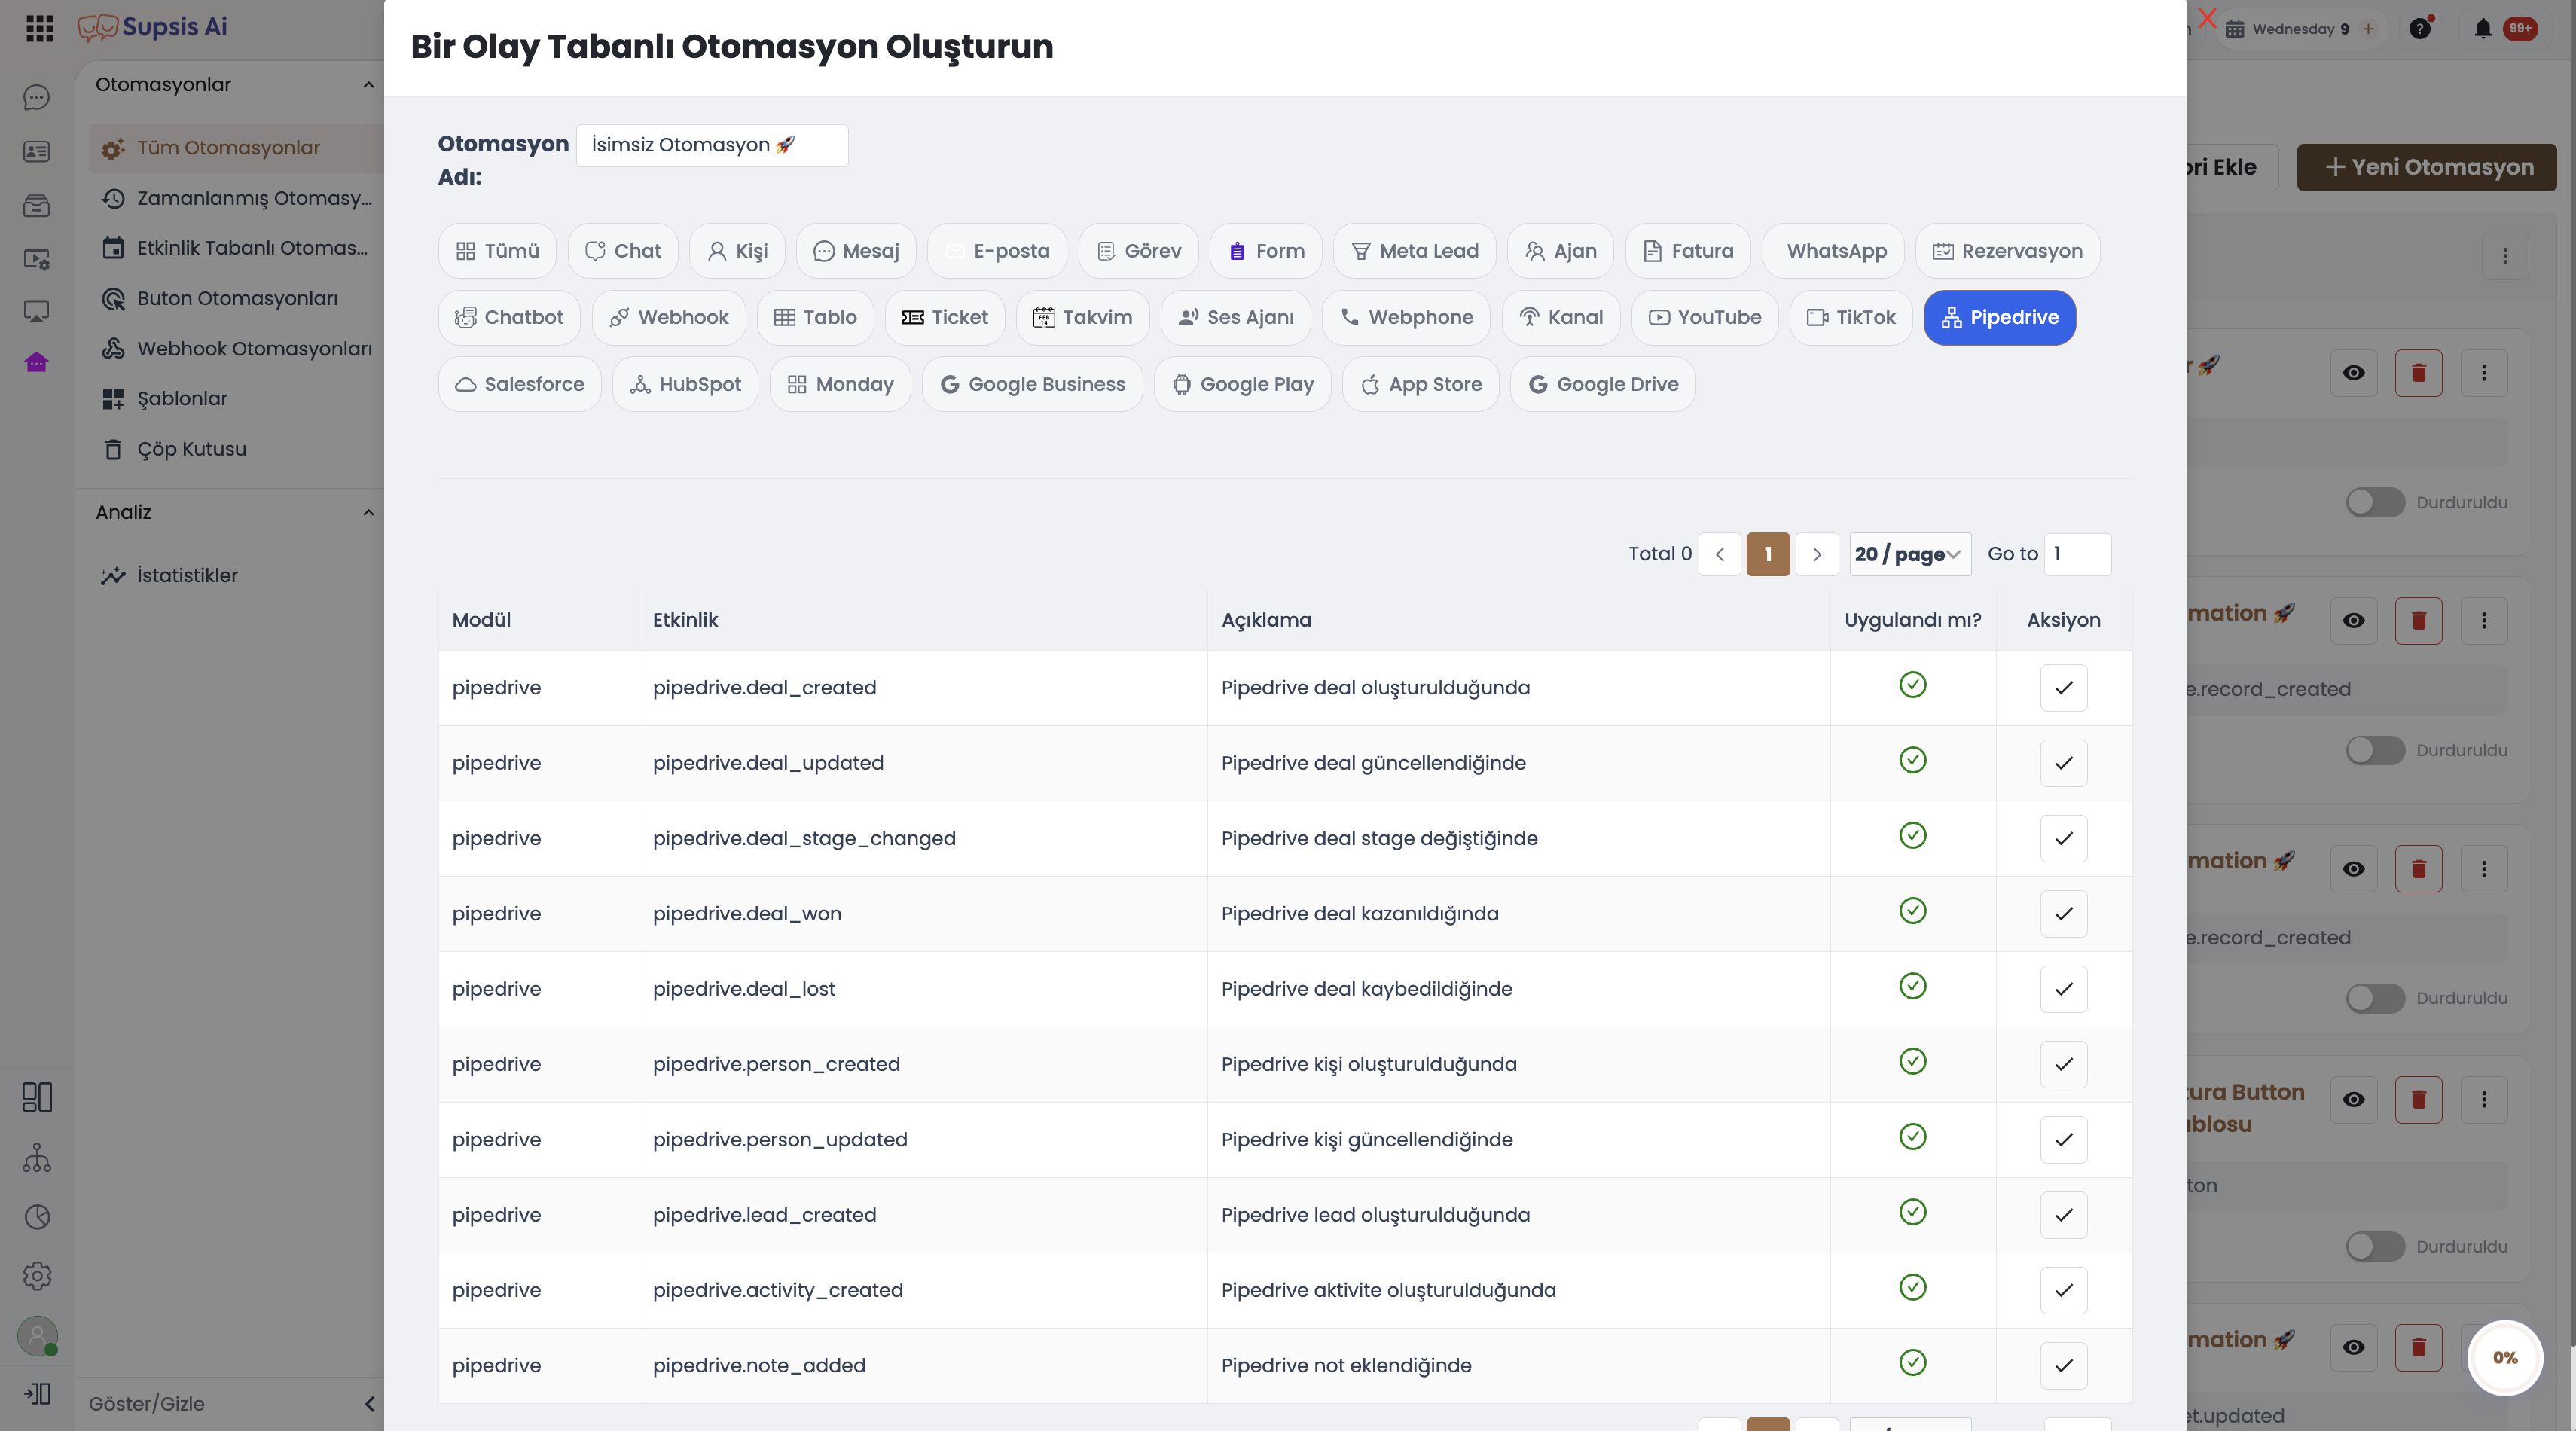2576x1431 pixels.
Task: Select the Tümü filter tab
Action: click(497, 251)
